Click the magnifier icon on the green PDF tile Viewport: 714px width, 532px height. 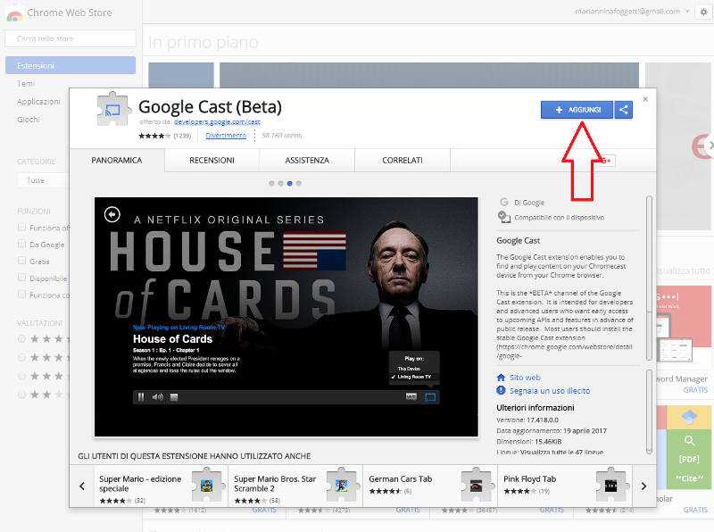point(689,440)
